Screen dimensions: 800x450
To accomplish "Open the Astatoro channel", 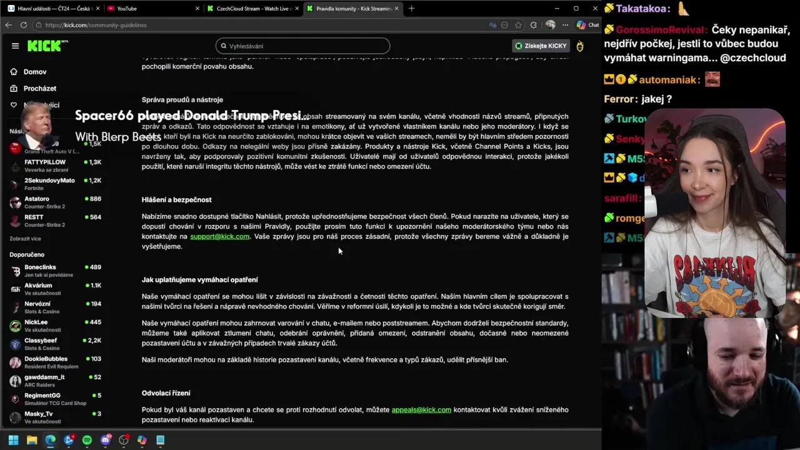I will 56,202.
